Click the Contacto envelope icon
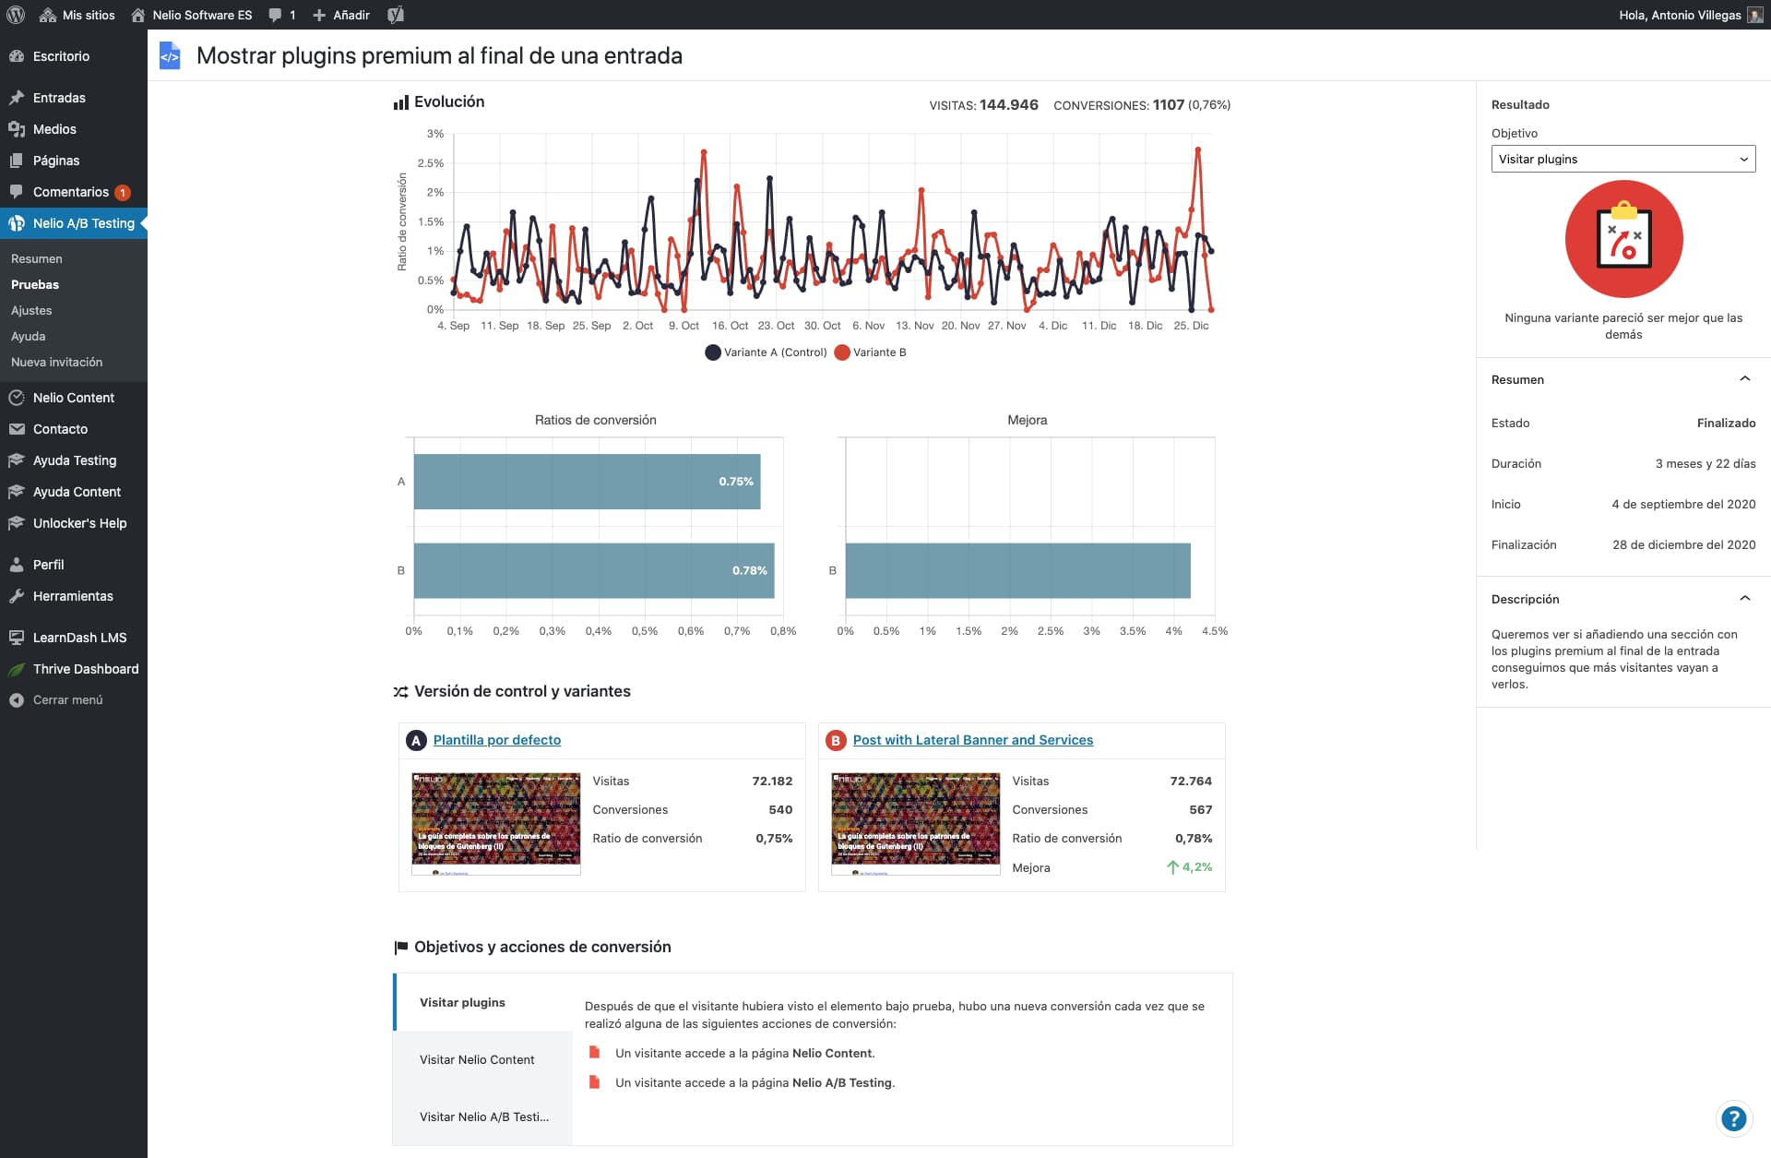 [17, 429]
